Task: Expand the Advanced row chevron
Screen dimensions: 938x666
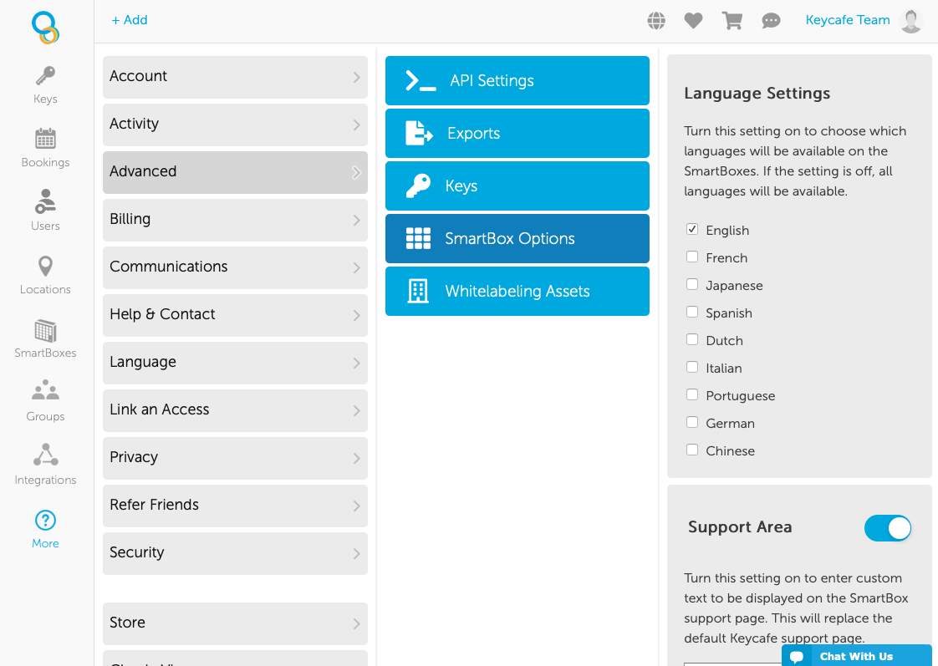Action: click(x=356, y=172)
